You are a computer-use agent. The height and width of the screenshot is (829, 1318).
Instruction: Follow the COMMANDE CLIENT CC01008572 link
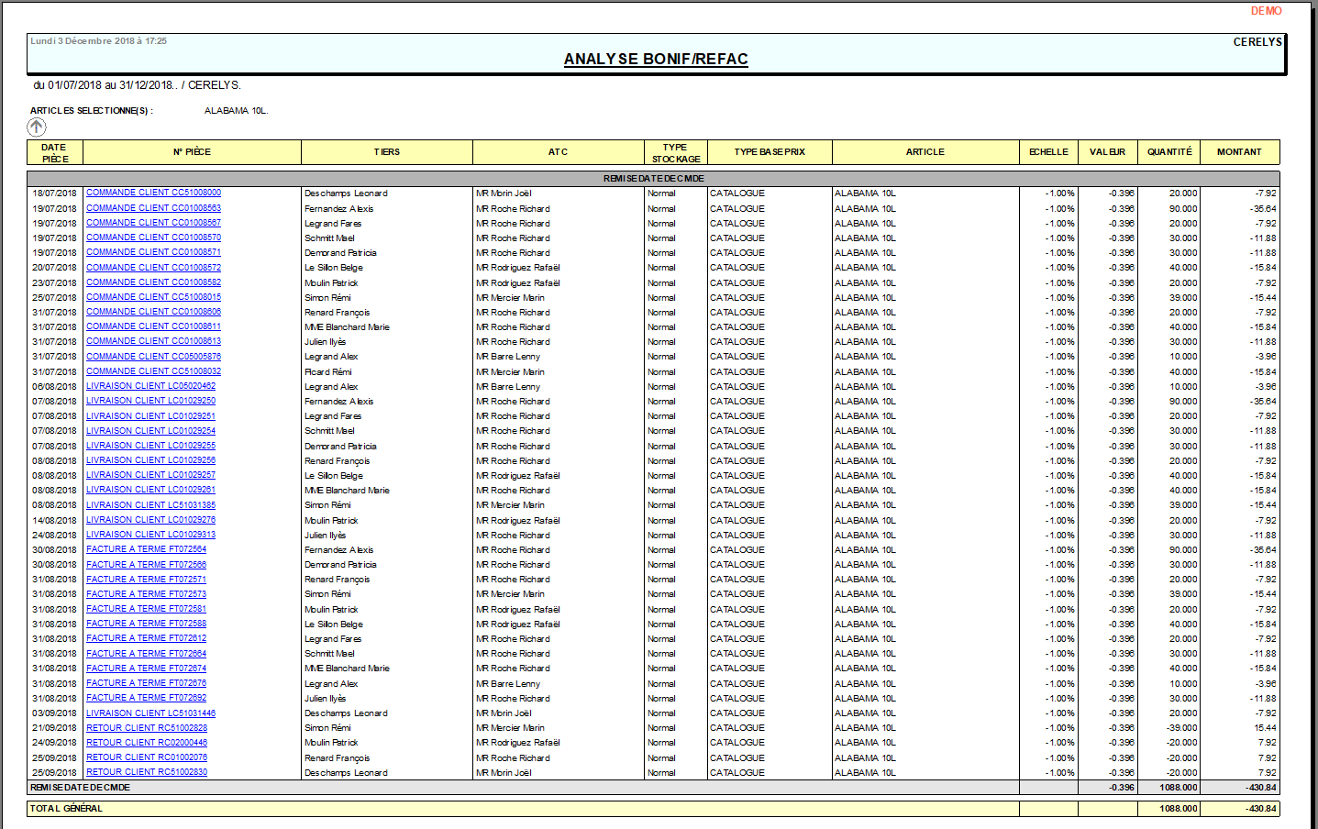tap(153, 268)
